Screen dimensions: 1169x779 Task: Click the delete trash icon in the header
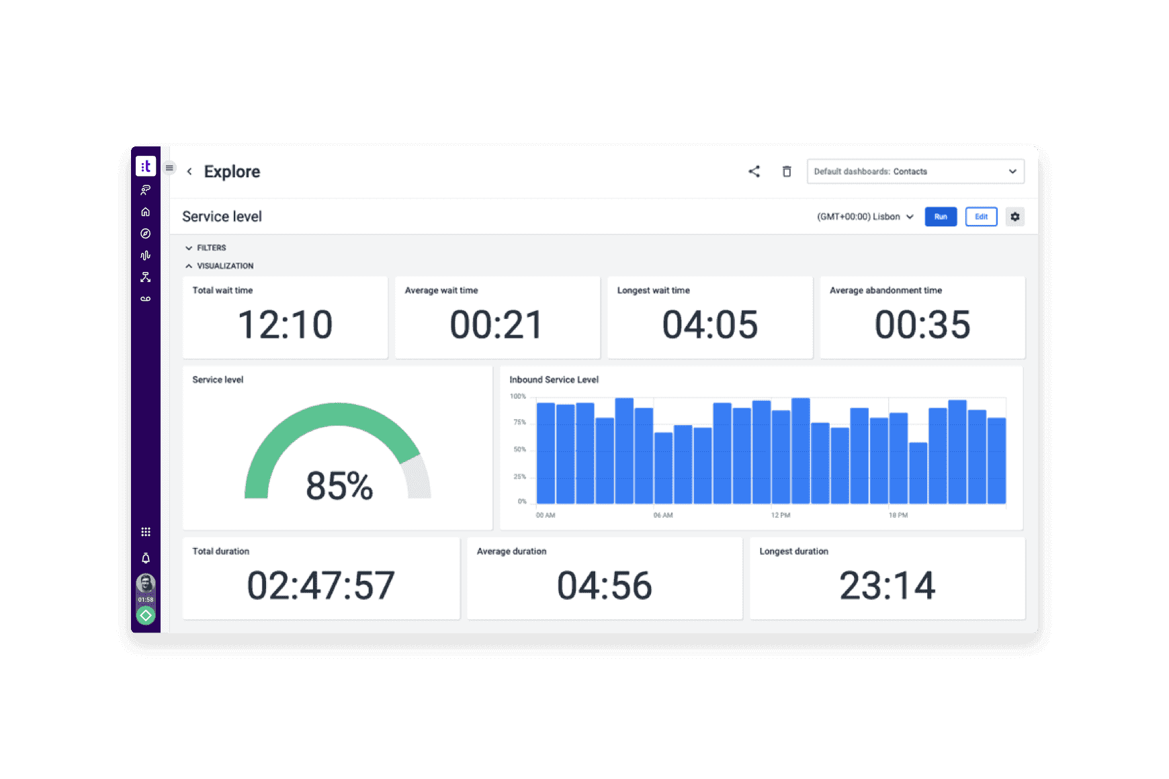[787, 171]
